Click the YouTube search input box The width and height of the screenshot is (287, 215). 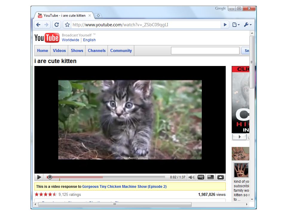(205, 51)
